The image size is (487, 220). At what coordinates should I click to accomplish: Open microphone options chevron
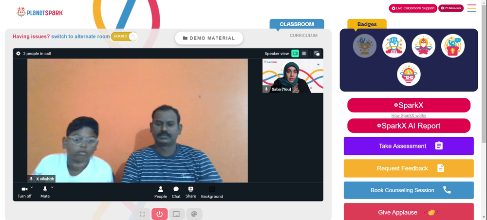(x=52, y=187)
